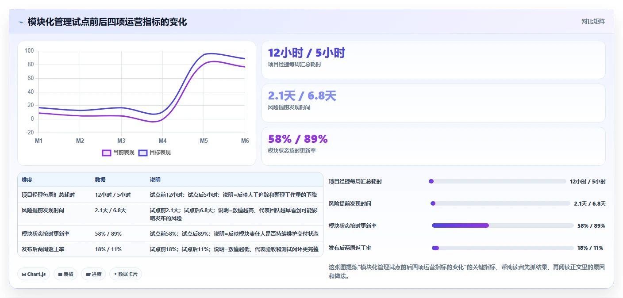
Task: Click the 表格 tag chip
Action: point(65,274)
